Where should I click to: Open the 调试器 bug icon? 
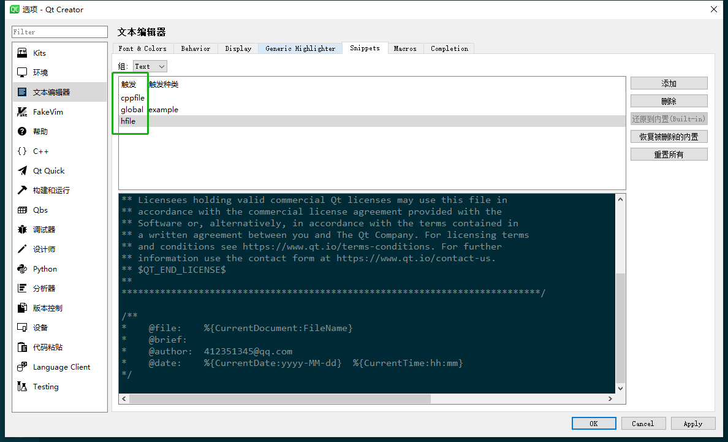[22, 229]
